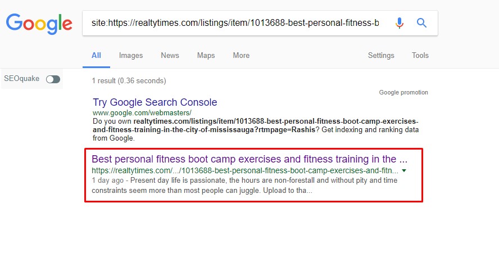Click the 1 result count text
Screen dimensions: 499x266
coord(129,80)
